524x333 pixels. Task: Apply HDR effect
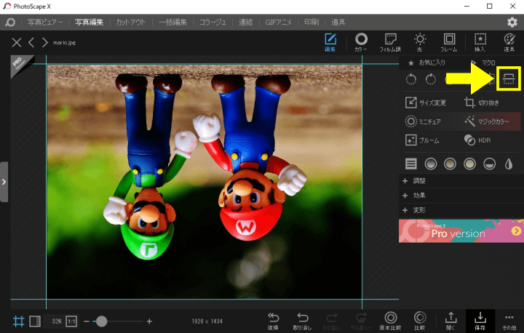tap(477, 140)
